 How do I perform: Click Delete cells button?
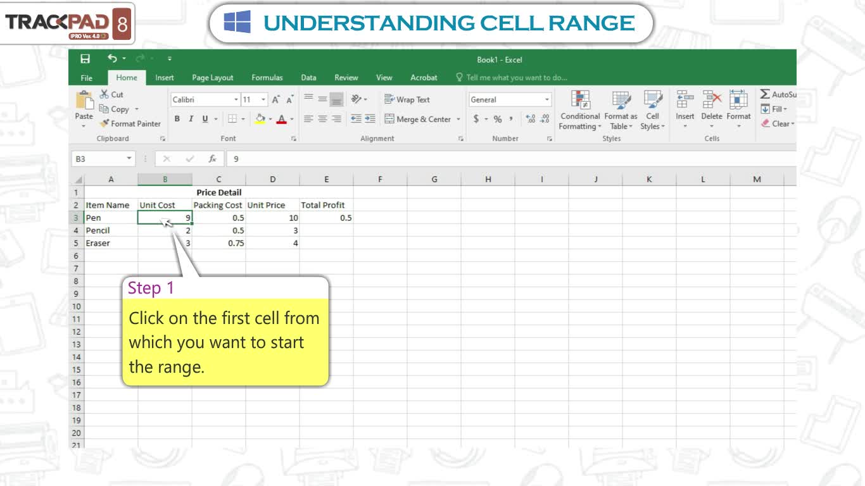[x=712, y=109]
